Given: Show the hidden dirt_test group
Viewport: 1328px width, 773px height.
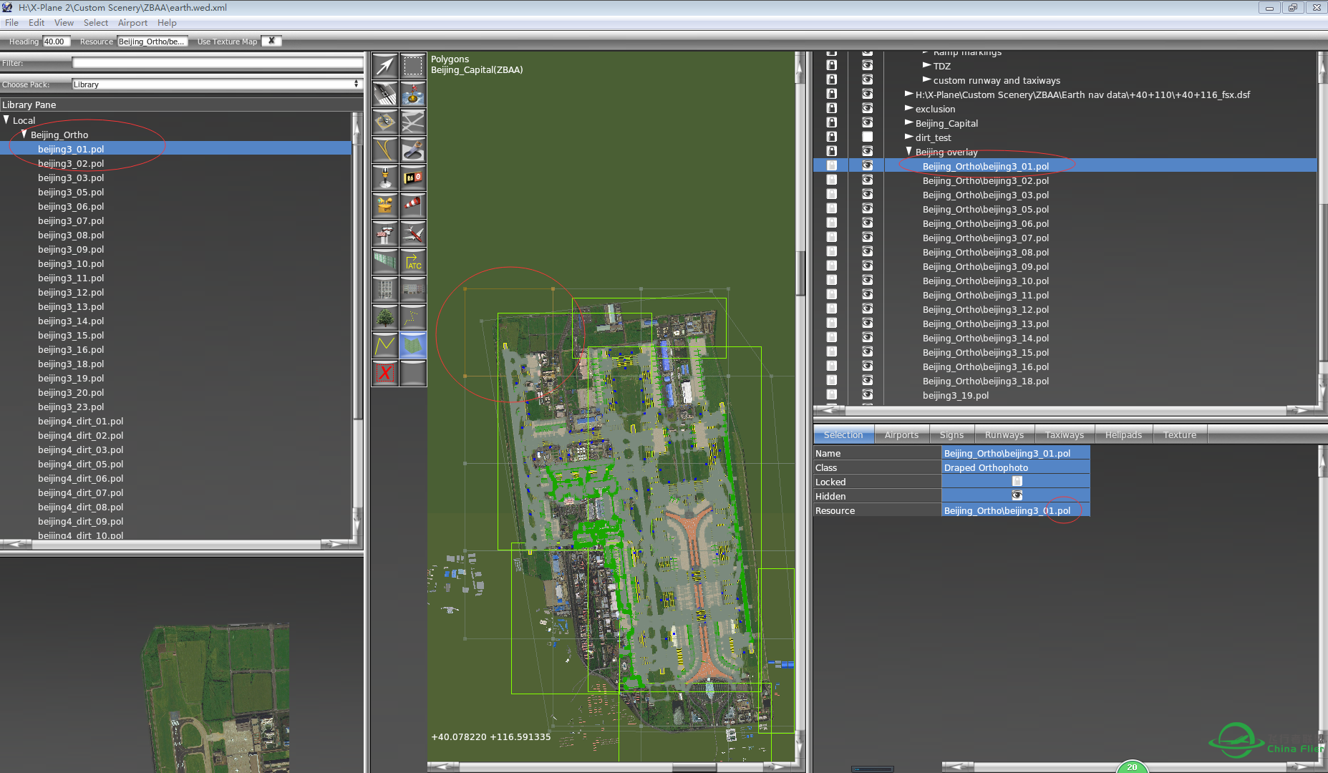Looking at the screenshot, I should 867,137.
